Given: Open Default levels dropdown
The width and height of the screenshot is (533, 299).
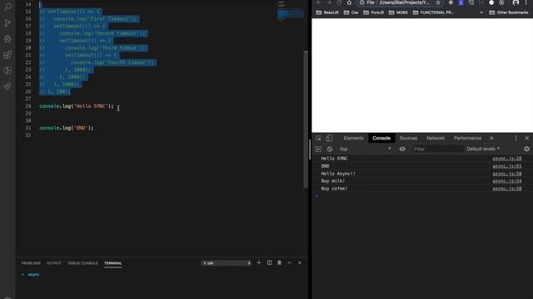Looking at the screenshot, I should pos(483,149).
